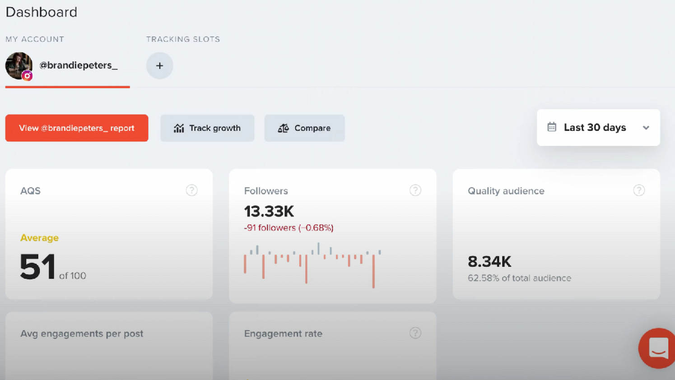This screenshot has width=675, height=380.
Task: Open the support chat bubble
Action: (657, 348)
